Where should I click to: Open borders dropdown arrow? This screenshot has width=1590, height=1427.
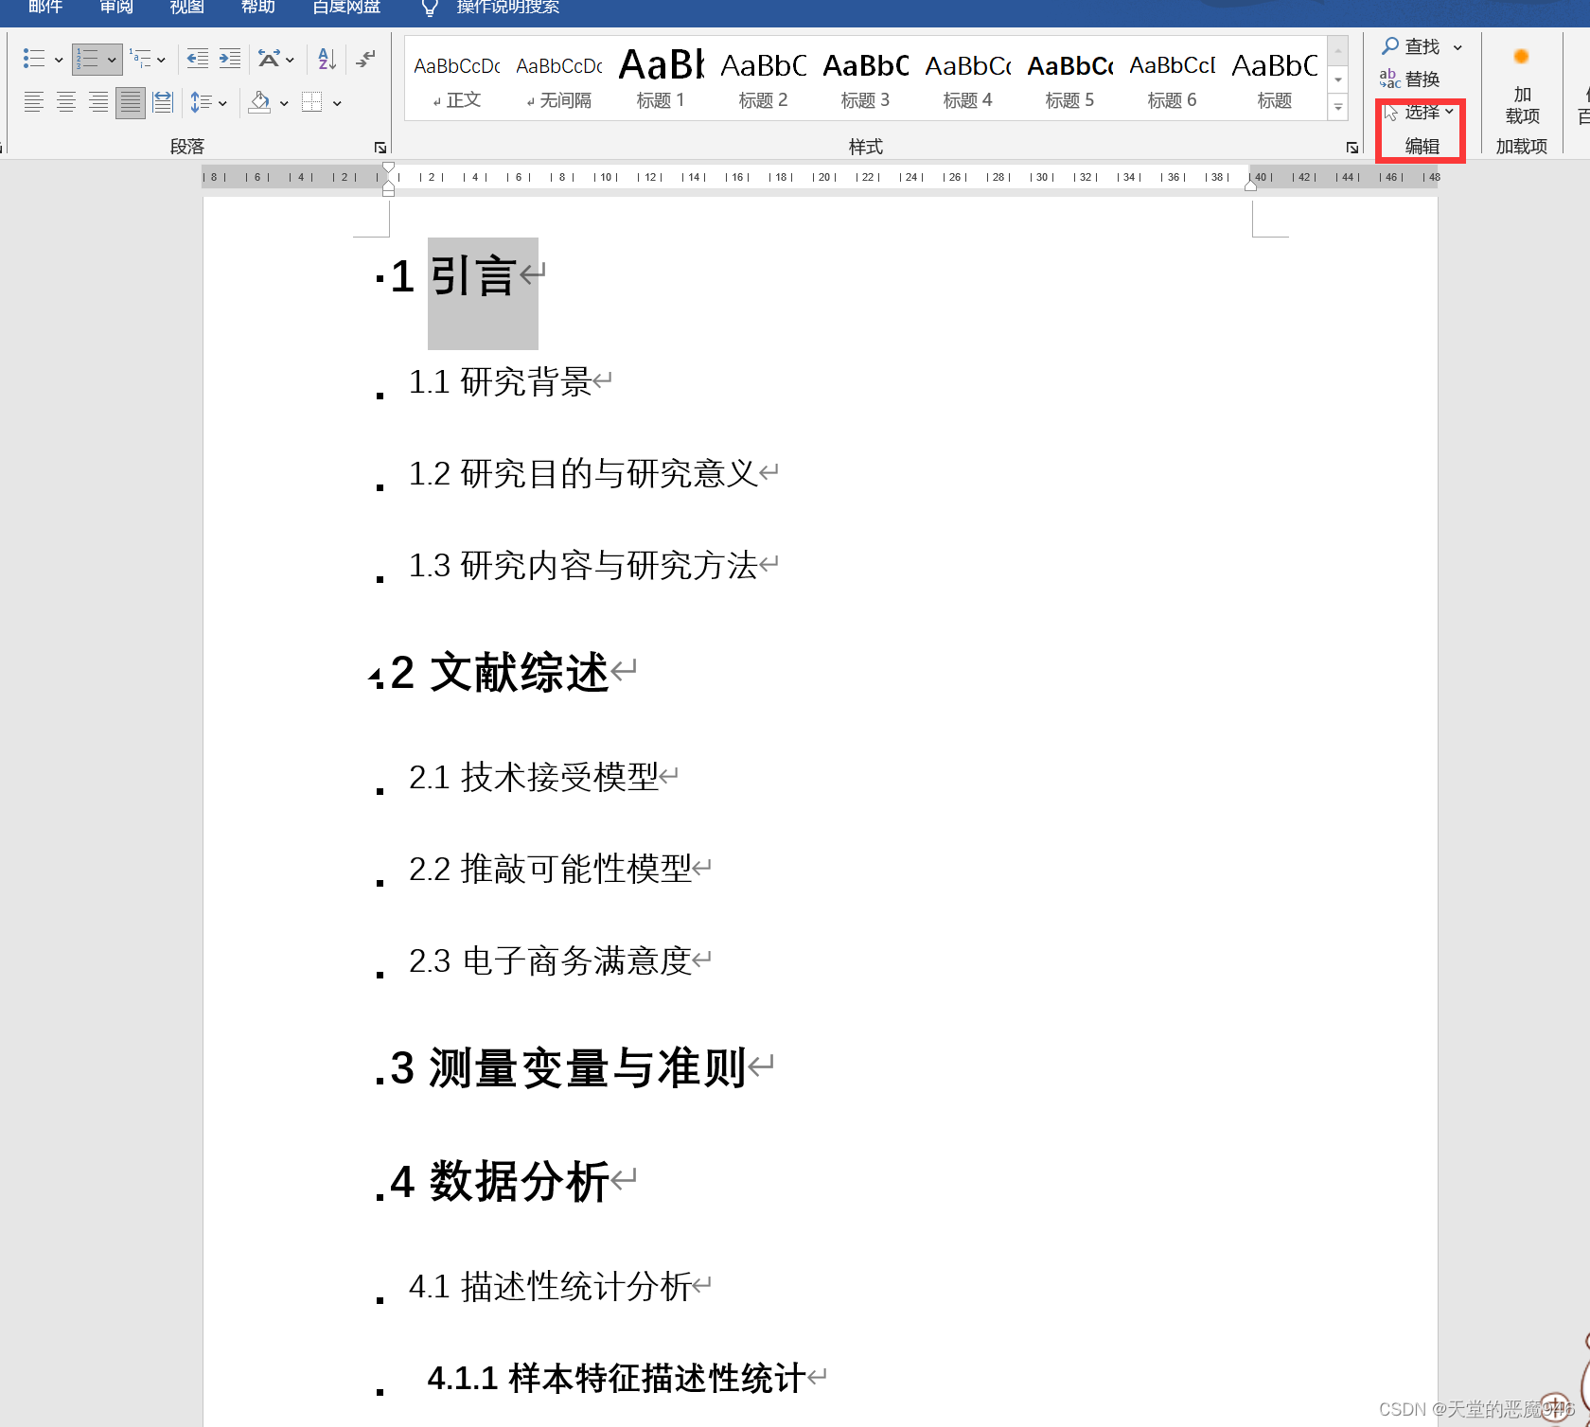click(x=337, y=103)
